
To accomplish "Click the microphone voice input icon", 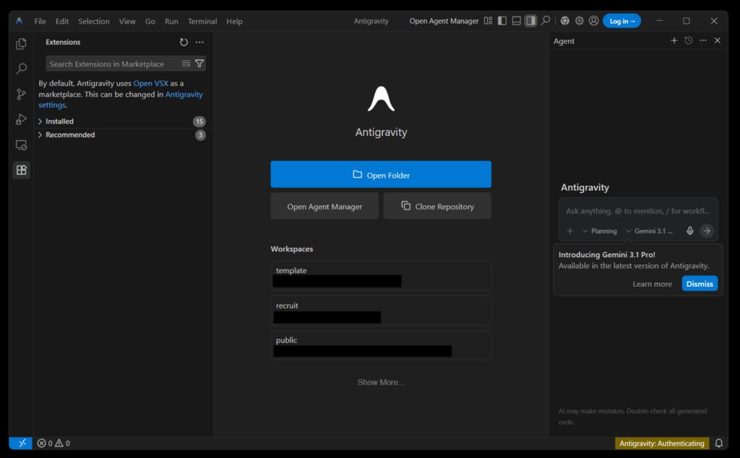I will 689,231.
